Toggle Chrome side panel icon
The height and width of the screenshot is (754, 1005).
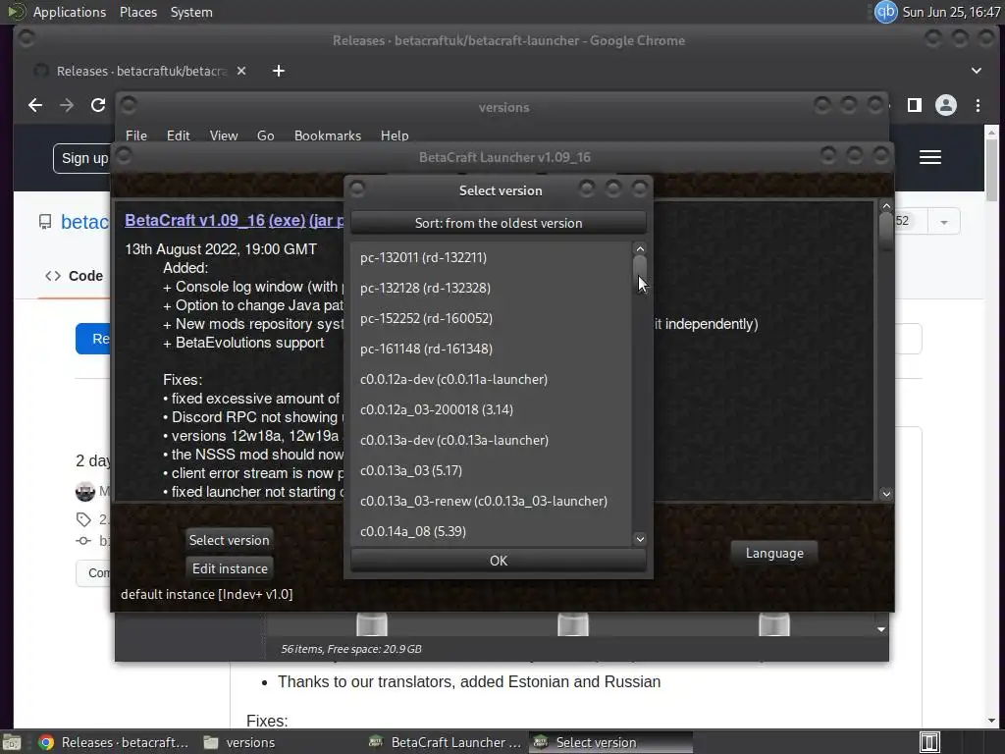(x=915, y=105)
